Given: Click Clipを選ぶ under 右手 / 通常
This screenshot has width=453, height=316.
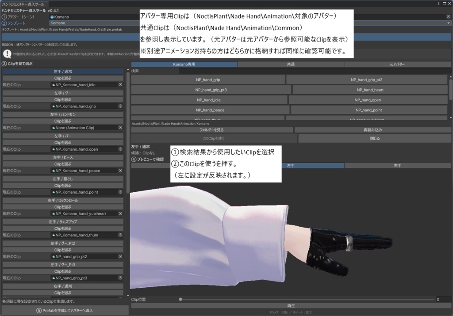Looking at the screenshot, I should pyautogui.click(x=63, y=293).
